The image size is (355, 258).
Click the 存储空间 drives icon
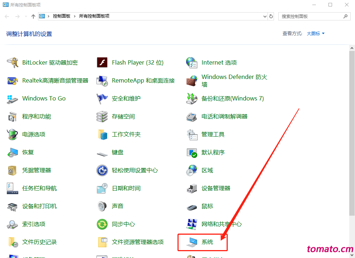point(102,116)
